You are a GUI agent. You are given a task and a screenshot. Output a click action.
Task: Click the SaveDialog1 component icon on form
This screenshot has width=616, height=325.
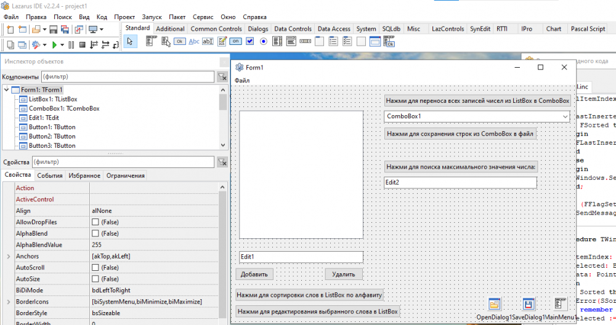(528, 304)
